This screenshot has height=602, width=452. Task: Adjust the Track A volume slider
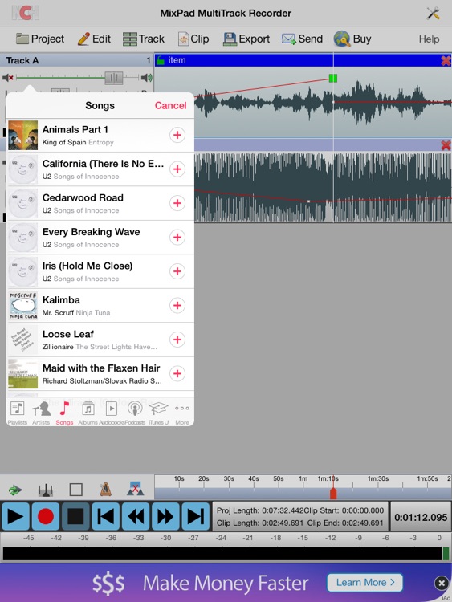(114, 78)
